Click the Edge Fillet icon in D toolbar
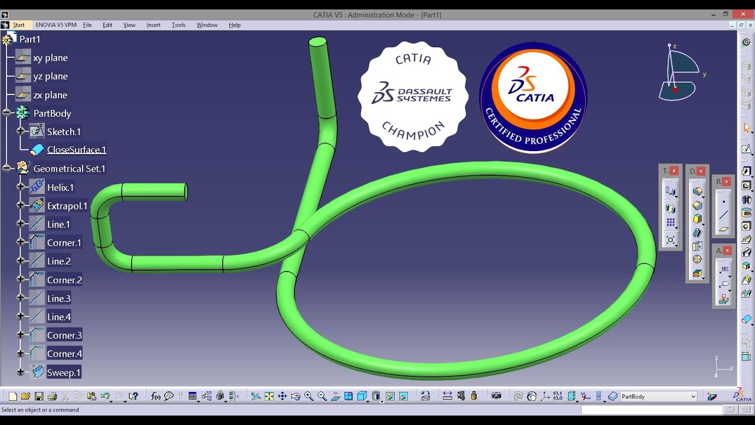The height and width of the screenshot is (425, 755). click(x=697, y=191)
